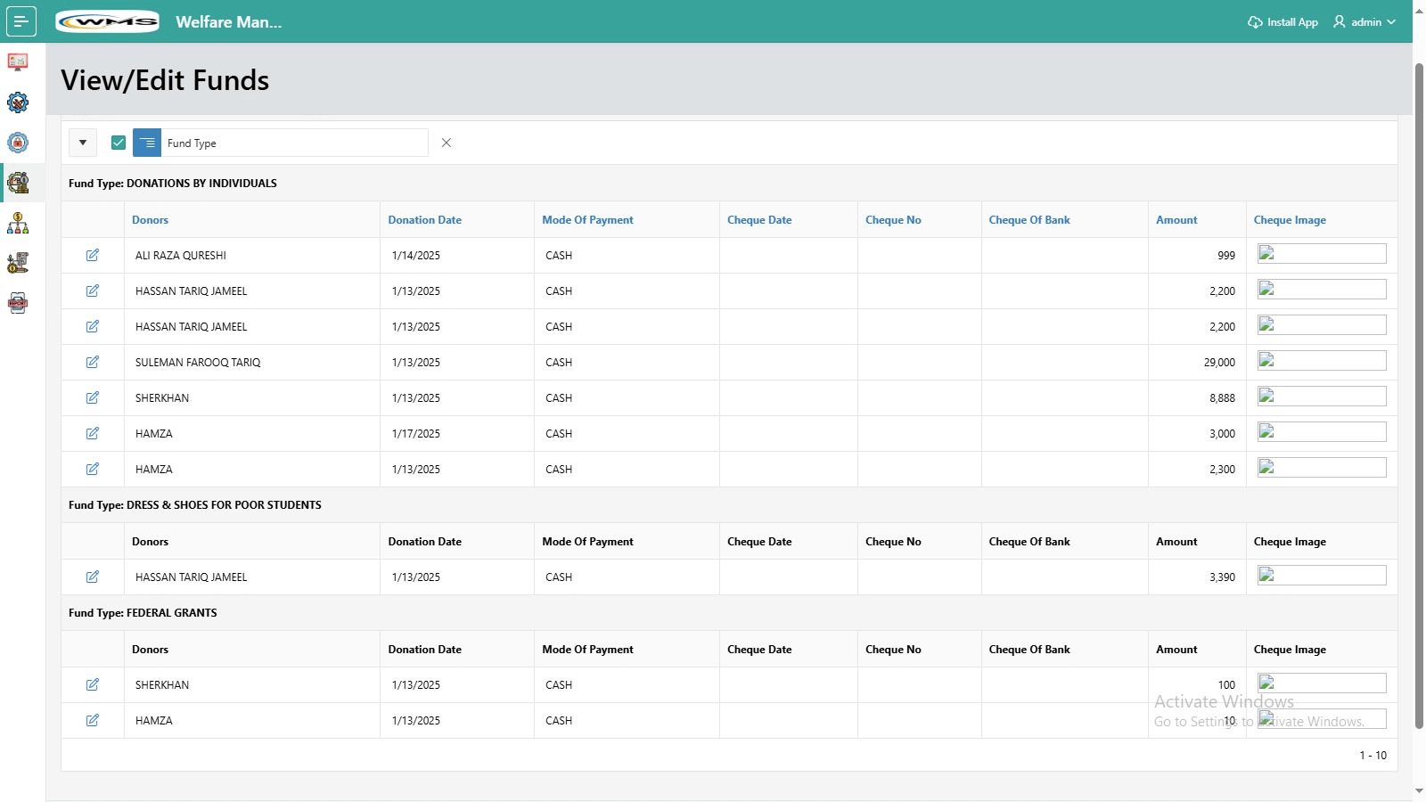Open the admin user menu
This screenshot has width=1426, height=802.
click(1364, 22)
